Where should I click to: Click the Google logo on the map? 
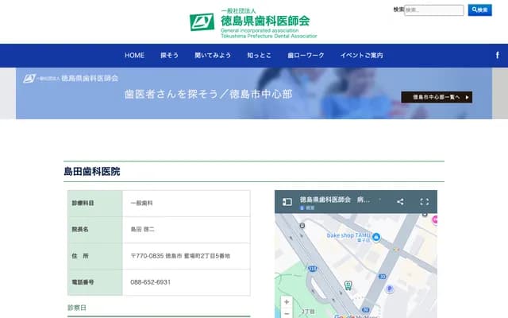click(x=344, y=316)
